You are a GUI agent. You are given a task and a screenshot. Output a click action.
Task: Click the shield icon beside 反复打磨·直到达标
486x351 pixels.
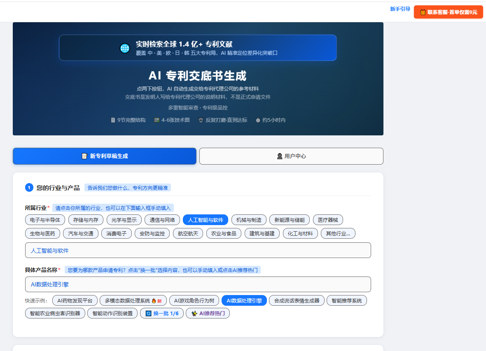[x=201, y=120]
